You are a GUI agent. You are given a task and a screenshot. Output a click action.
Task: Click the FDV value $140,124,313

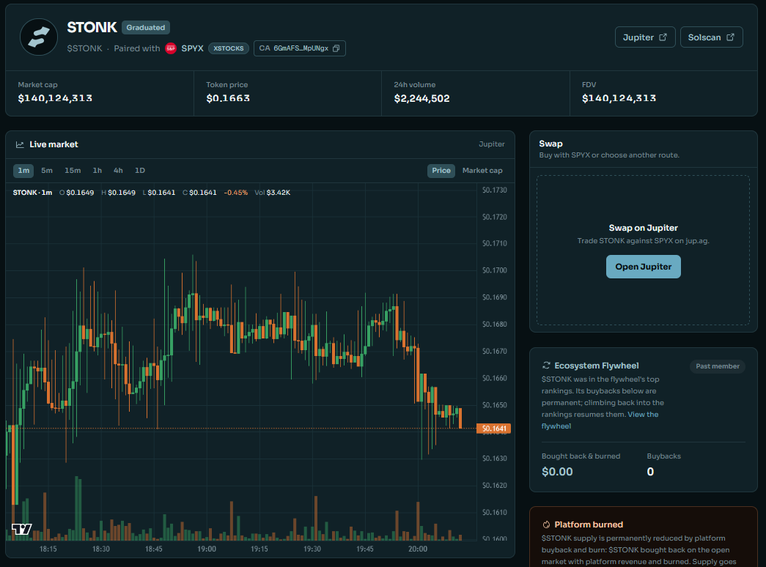pos(619,98)
